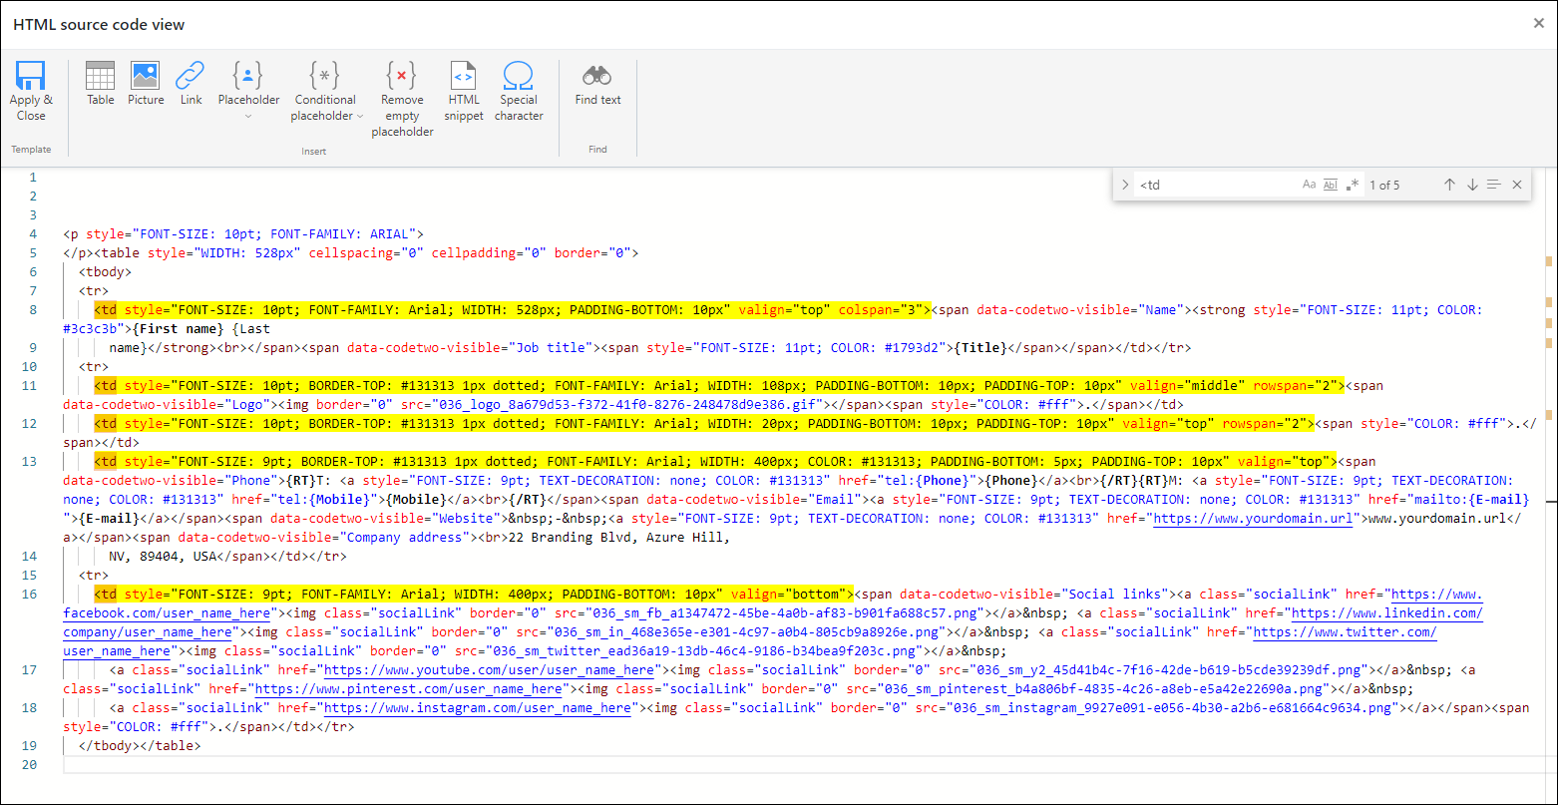Click the "Social links" attribute value
This screenshot has height=805, width=1558.
click(1115, 595)
